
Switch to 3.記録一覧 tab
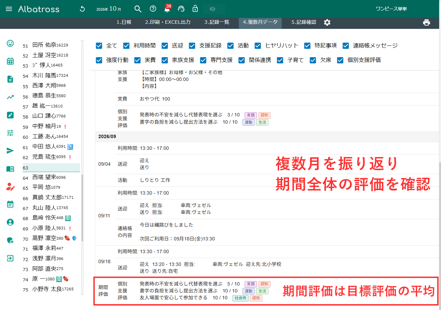tap(217, 22)
